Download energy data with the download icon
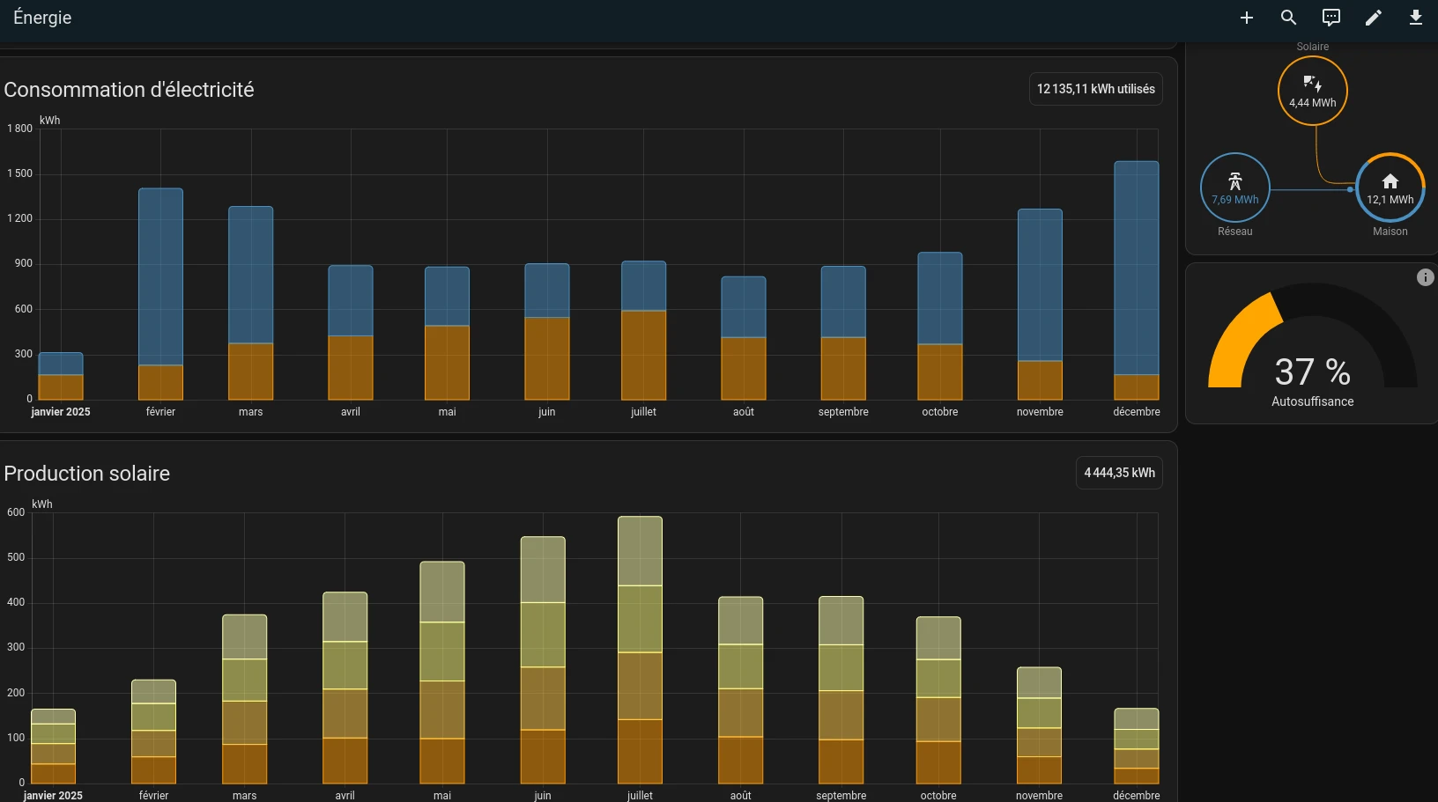The width and height of the screenshot is (1438, 802). pos(1415,18)
